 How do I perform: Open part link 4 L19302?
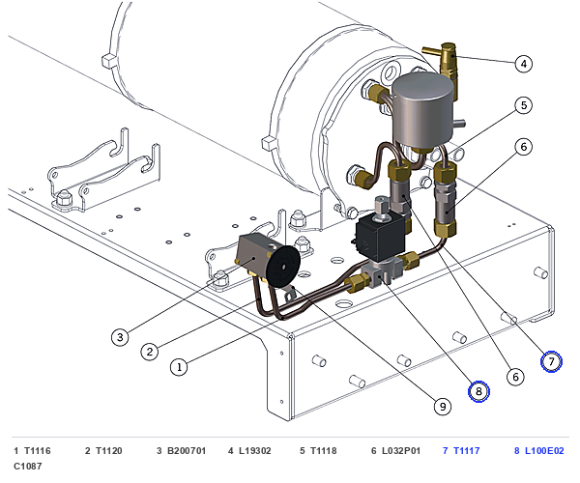(x=249, y=451)
